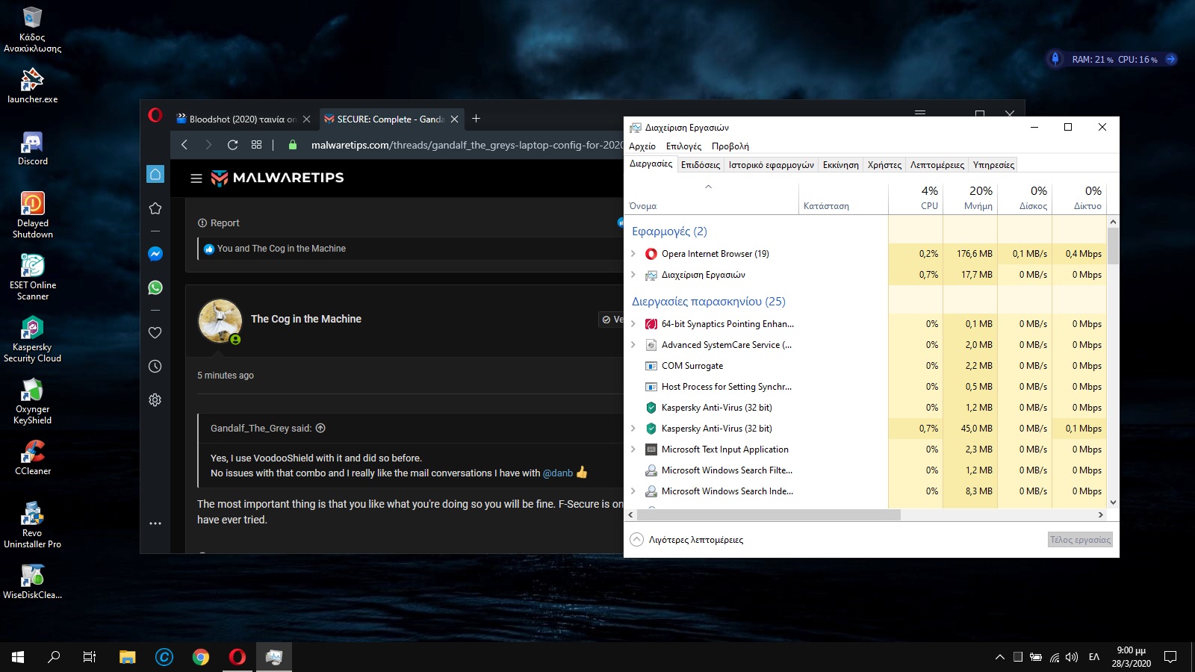Switch to the Επιδόσεις tab
Viewport: 1195px width, 672px height.
pos(700,165)
